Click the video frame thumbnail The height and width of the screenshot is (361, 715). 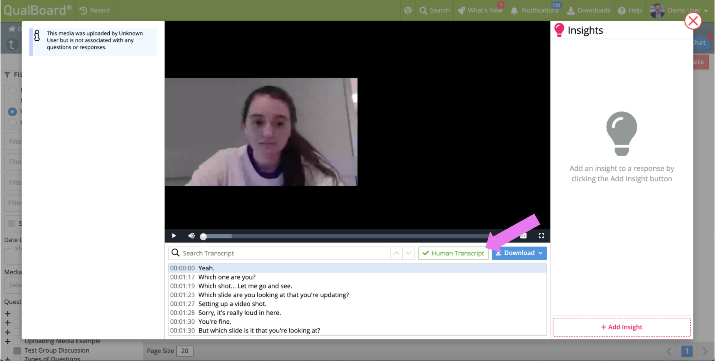(261, 132)
